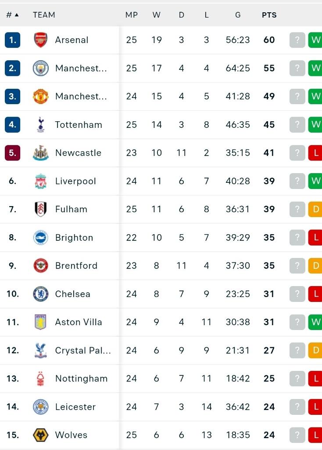322x450 pixels.
Task: Go to the Leicester team page
Action: click(x=75, y=407)
